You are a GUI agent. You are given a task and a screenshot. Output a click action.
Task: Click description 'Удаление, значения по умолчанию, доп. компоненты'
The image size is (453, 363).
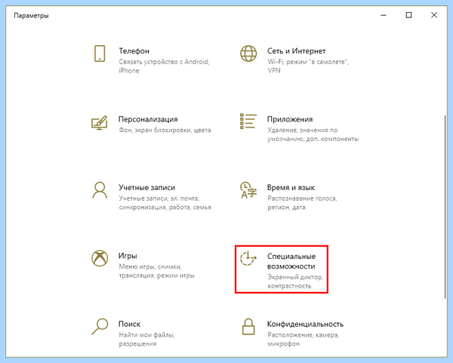click(x=313, y=134)
